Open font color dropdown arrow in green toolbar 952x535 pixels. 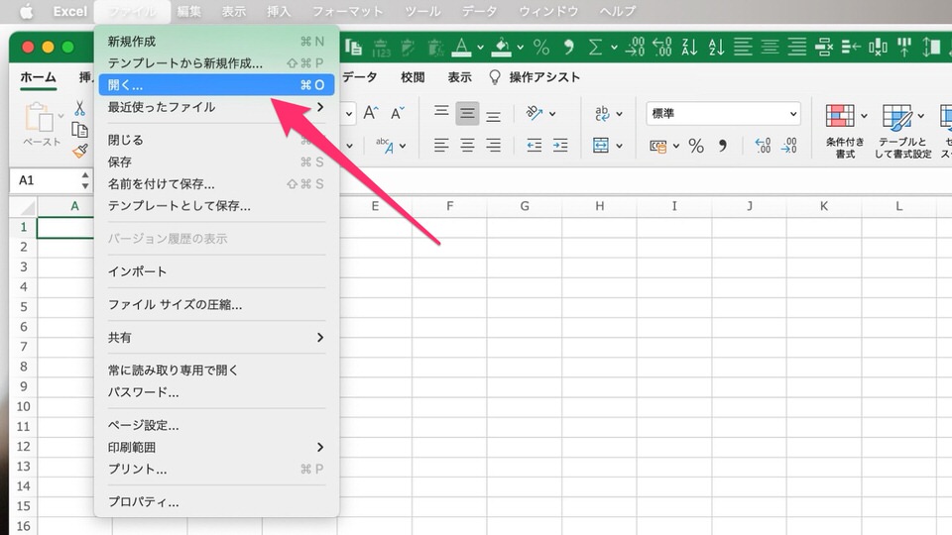[x=480, y=48]
